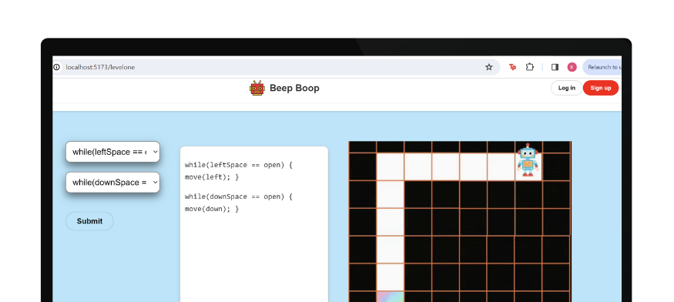
Task: Click the localhost address bar URL
Action: coord(100,67)
